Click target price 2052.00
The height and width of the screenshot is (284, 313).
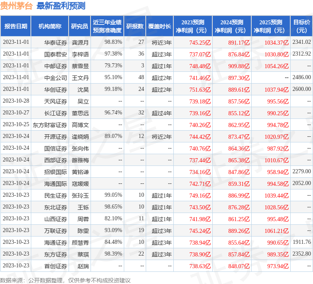click(x=302, y=183)
